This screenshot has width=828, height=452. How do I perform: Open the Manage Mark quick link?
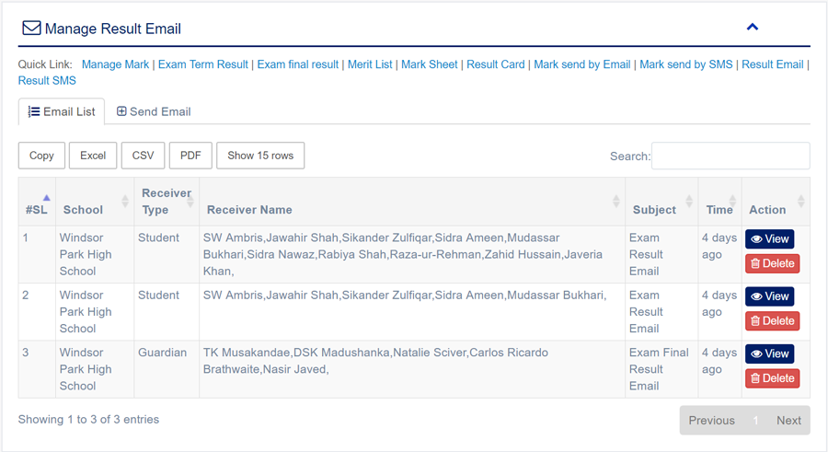click(115, 64)
